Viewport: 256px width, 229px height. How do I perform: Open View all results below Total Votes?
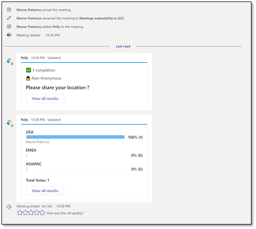[x=45, y=191]
